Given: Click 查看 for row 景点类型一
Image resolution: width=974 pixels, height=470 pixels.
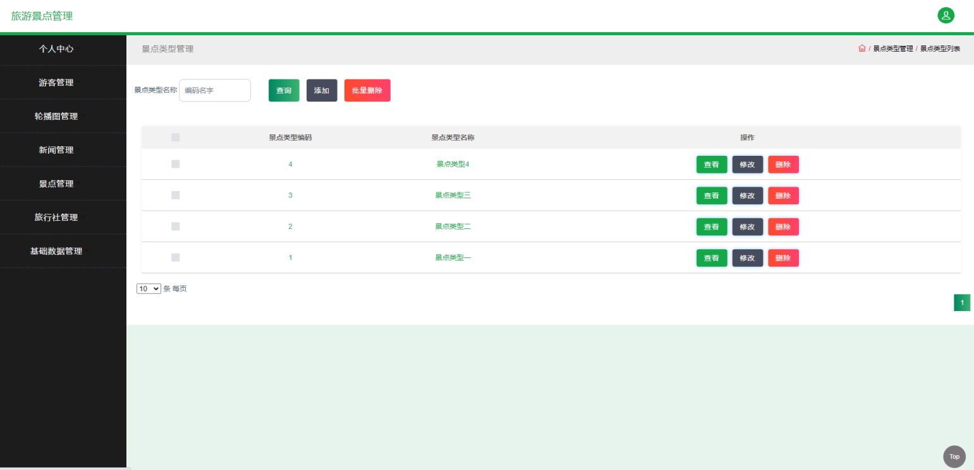Looking at the screenshot, I should coord(712,258).
